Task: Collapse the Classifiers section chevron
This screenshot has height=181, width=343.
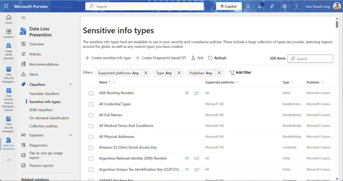Action: [71, 85]
